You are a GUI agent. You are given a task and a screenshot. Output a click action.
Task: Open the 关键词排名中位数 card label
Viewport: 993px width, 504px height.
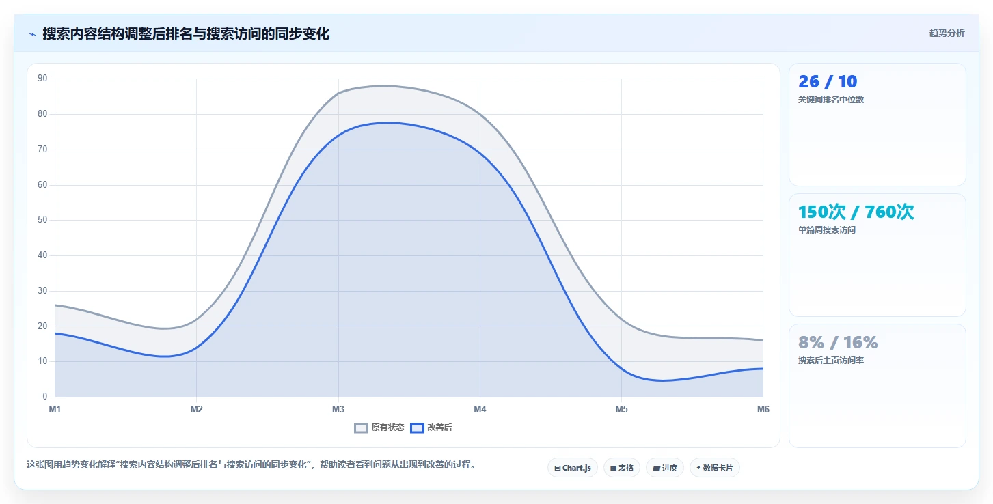pos(831,100)
